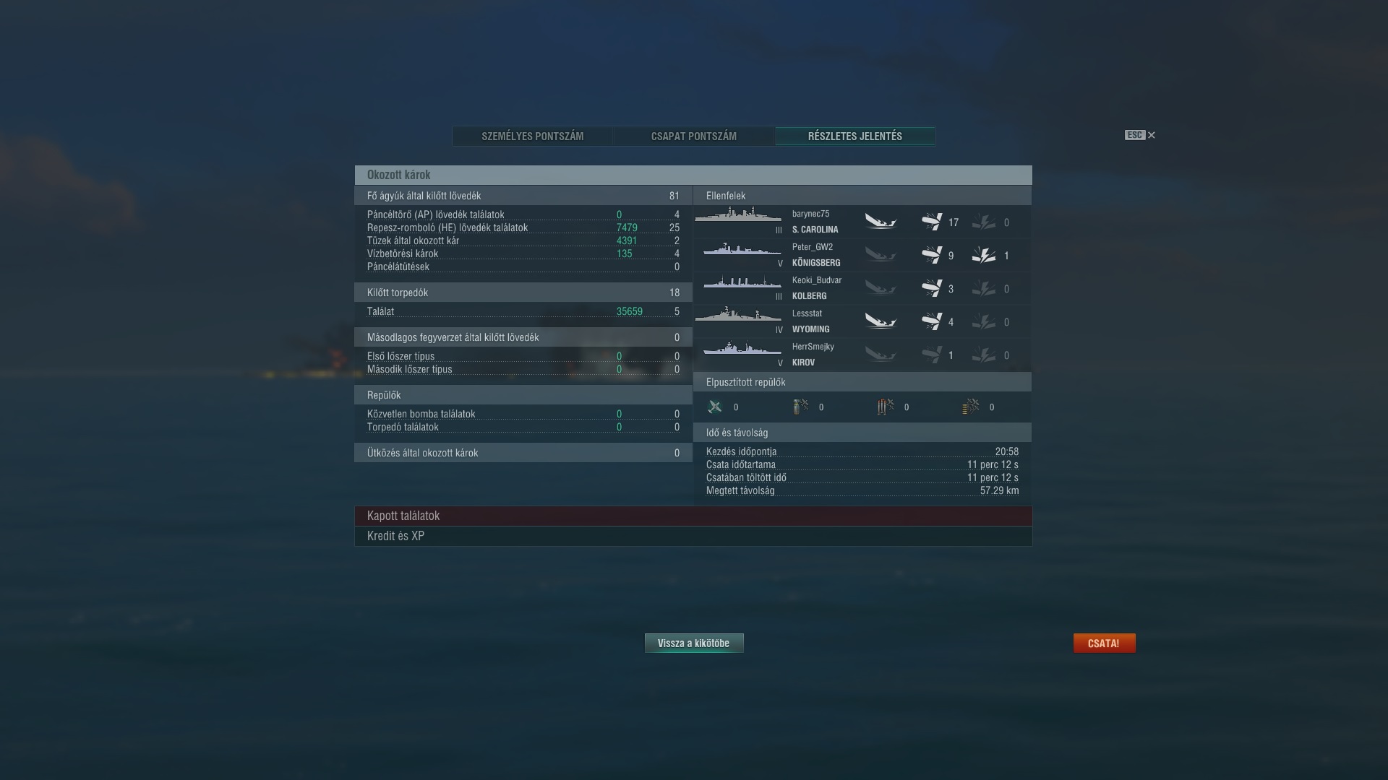
Task: Start a new battle with Csata! button
Action: point(1104,643)
